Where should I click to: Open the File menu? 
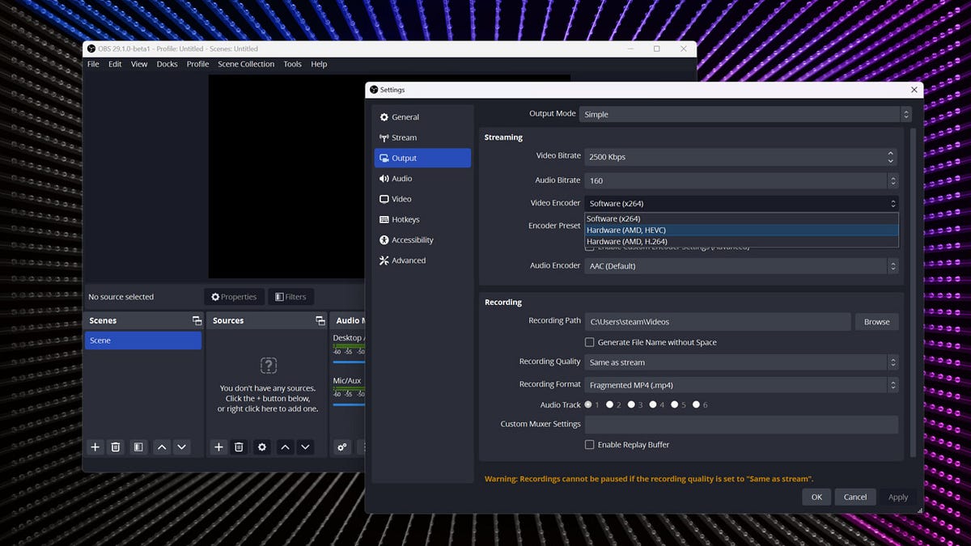(93, 64)
